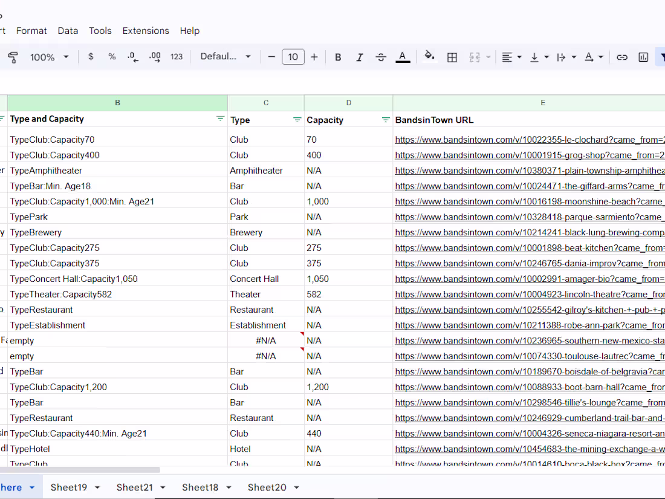Click the horizontal scrollbar
The image size is (665, 499).
(x=79, y=470)
